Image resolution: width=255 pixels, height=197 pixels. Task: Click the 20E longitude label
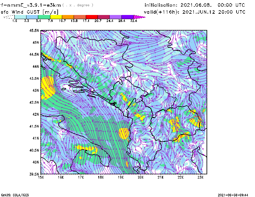point(141,177)
